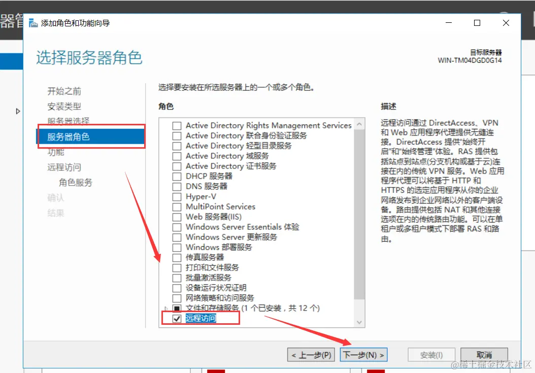This screenshot has width=535, height=373.
Task: Check Windows 部署服务 role
Action: (177, 248)
